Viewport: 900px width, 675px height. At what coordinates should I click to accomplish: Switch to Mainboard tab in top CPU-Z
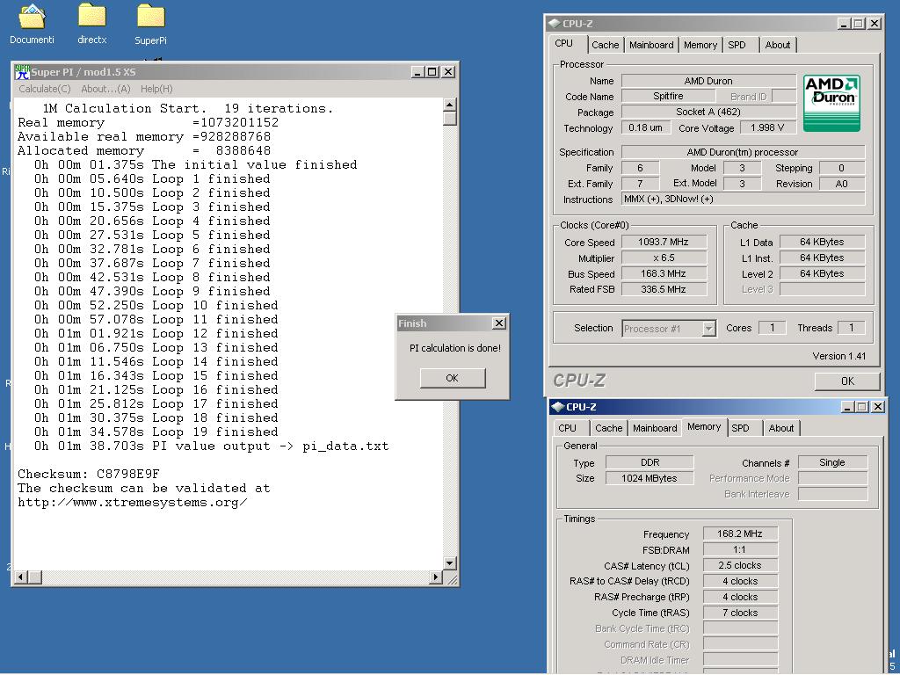(x=651, y=45)
